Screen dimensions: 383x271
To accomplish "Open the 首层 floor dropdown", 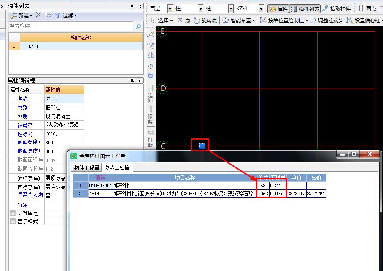I will point(170,9).
